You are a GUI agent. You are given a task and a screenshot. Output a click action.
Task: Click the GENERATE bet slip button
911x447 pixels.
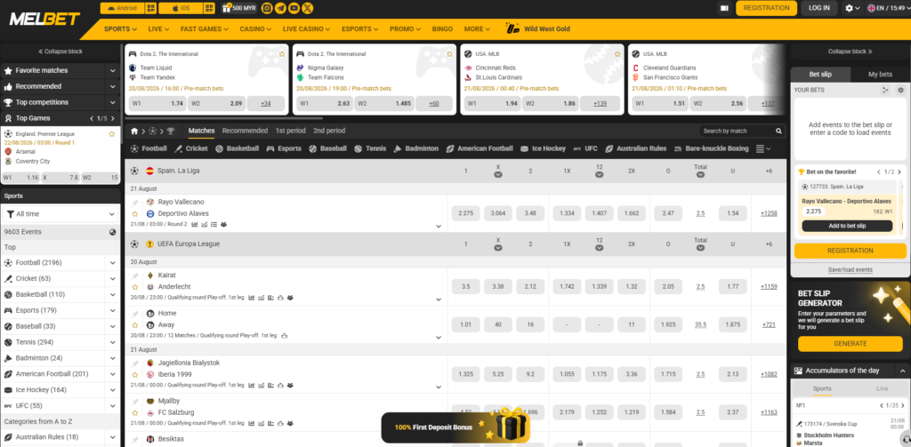[850, 344]
